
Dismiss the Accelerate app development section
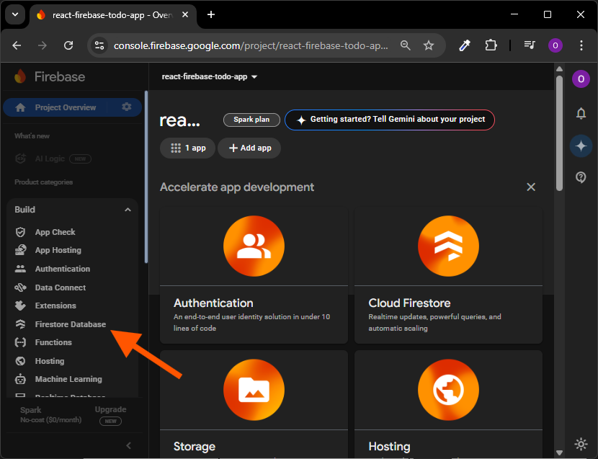coord(531,187)
